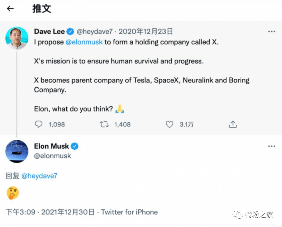Open the @heydave7 handle beside Dave Lee
The width and height of the screenshot is (282, 227).
[x=94, y=32]
